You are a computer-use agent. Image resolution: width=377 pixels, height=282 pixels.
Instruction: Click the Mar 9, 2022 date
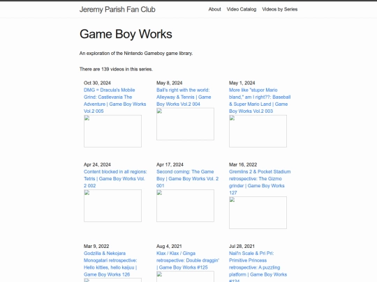point(96,246)
